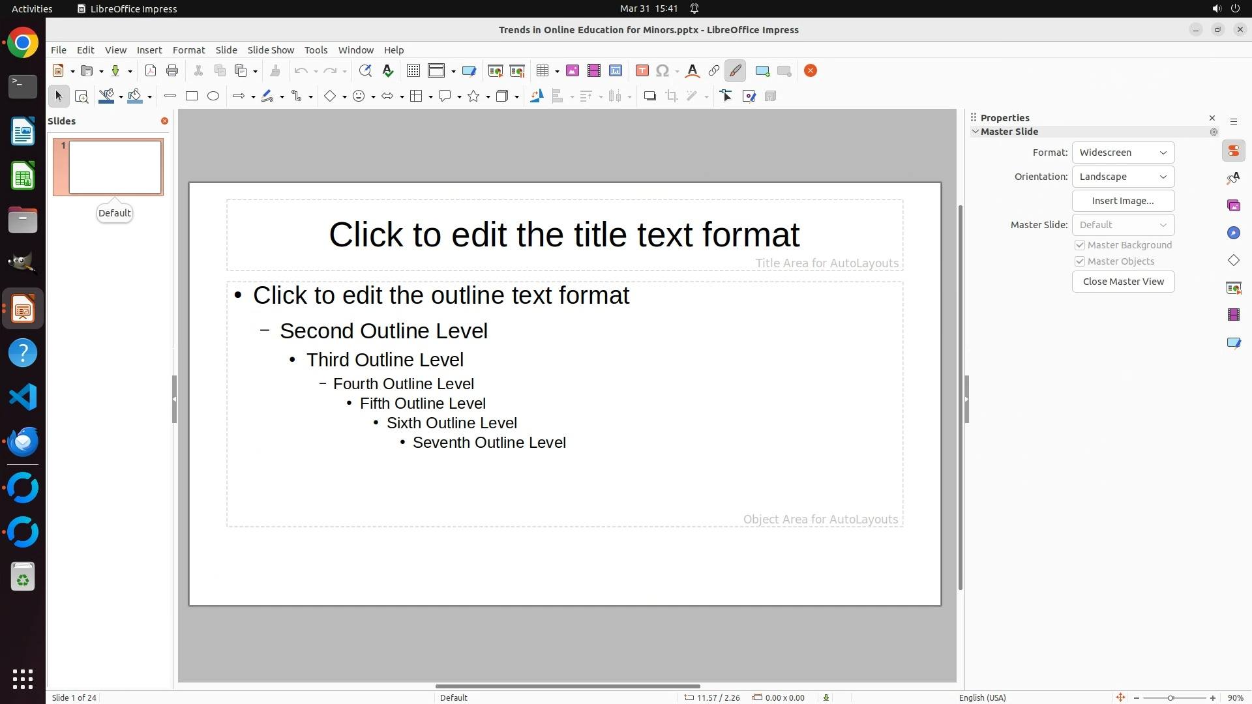The image size is (1252, 704).
Task: Open the Slide Show menu
Action: 271,50
